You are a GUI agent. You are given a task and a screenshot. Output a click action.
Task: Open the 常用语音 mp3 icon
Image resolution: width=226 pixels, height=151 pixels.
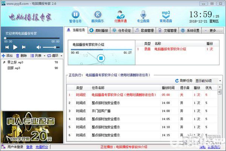(x=166, y=14)
